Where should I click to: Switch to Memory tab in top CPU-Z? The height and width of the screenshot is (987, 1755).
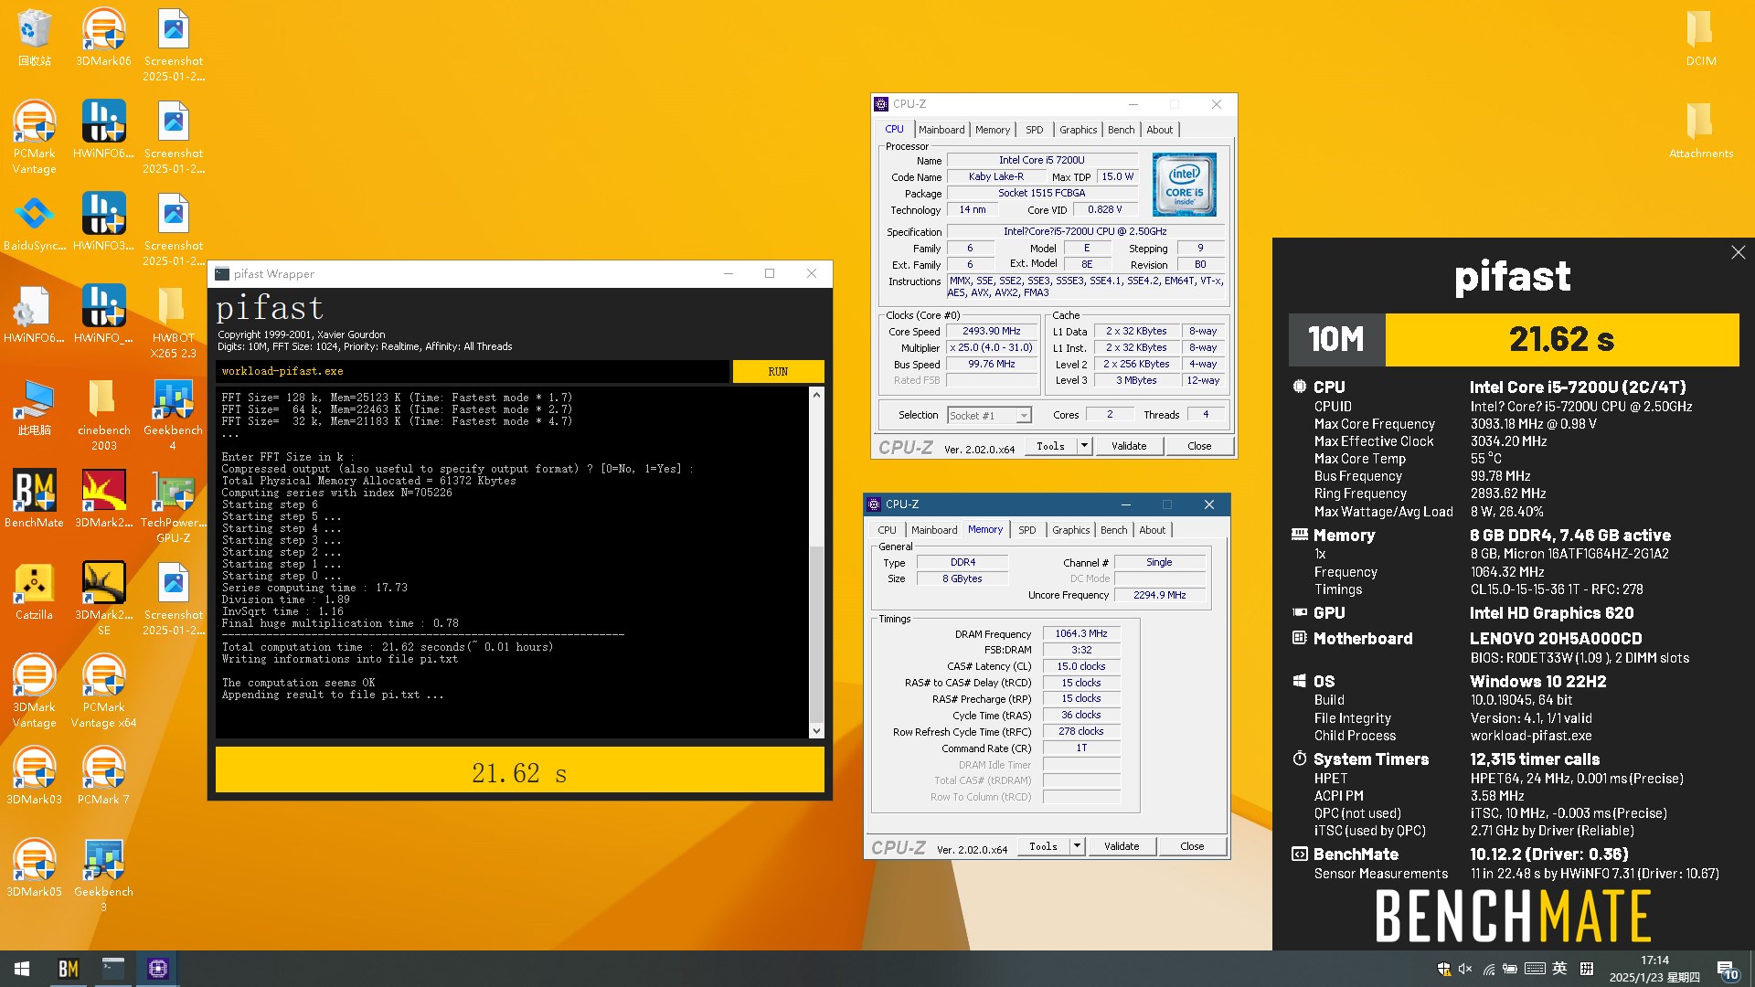click(992, 130)
